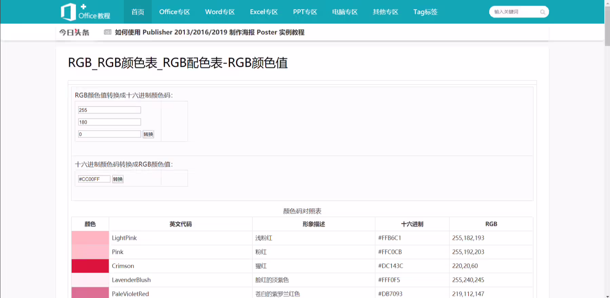Click the green value field containing 180
This screenshot has height=298, width=610.
coord(109,122)
